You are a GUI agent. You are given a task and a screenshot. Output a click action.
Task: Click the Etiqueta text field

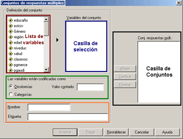tap(68, 117)
